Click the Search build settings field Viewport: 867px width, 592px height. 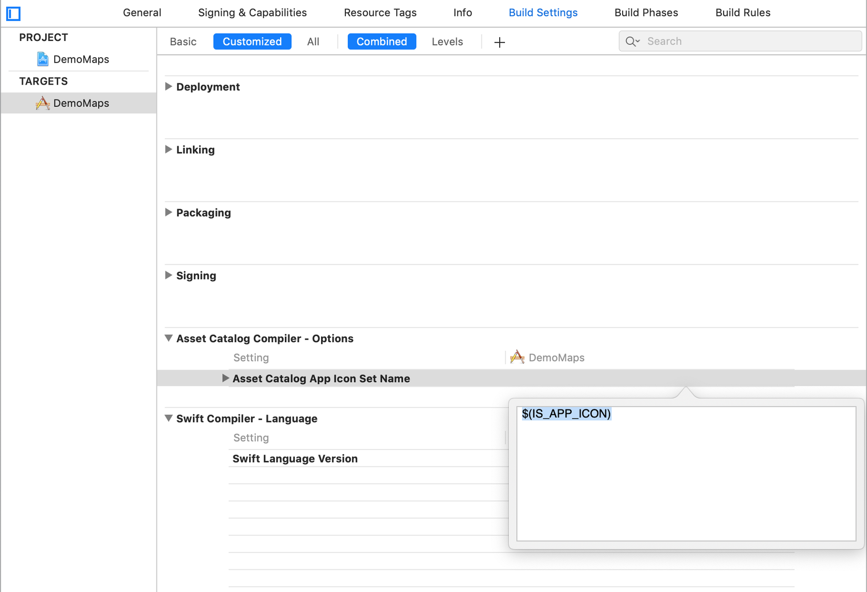click(740, 42)
